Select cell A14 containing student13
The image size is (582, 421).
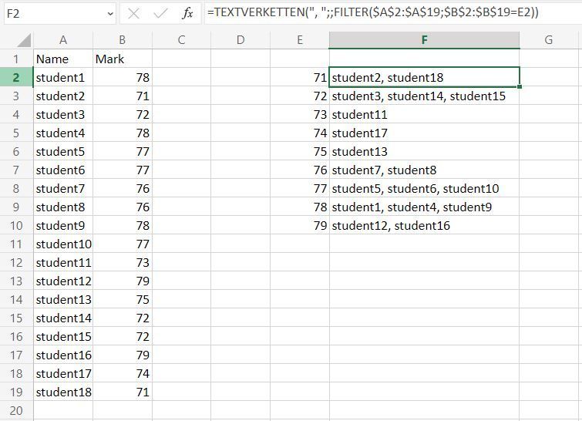point(63,300)
